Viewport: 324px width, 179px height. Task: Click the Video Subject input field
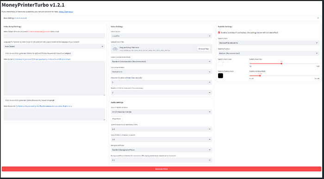coord(54,36)
